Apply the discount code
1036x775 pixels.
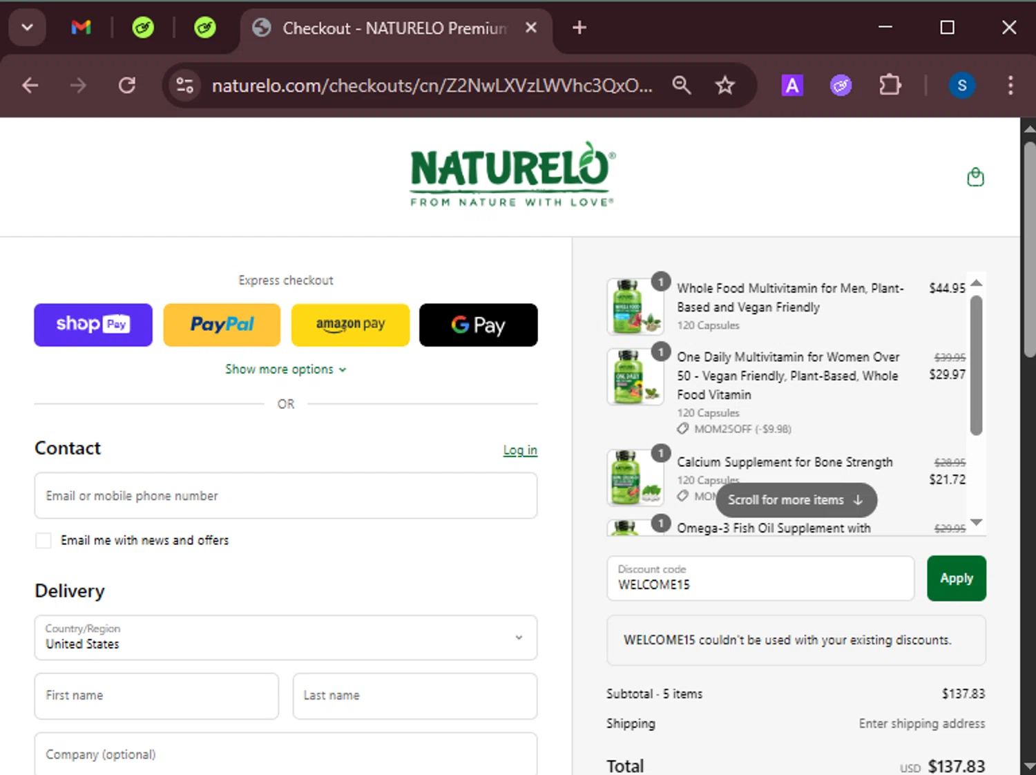click(957, 578)
